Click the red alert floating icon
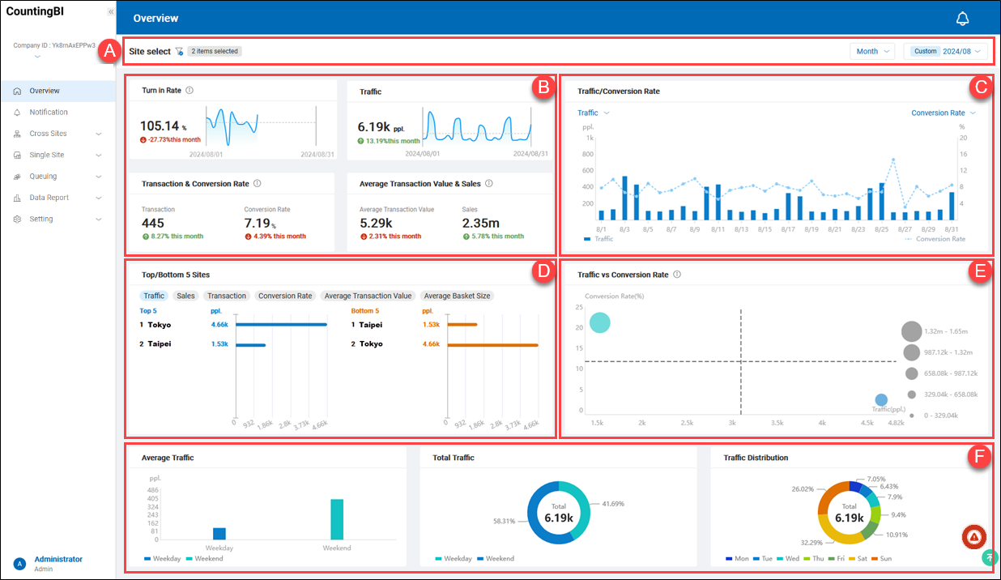 (x=973, y=537)
